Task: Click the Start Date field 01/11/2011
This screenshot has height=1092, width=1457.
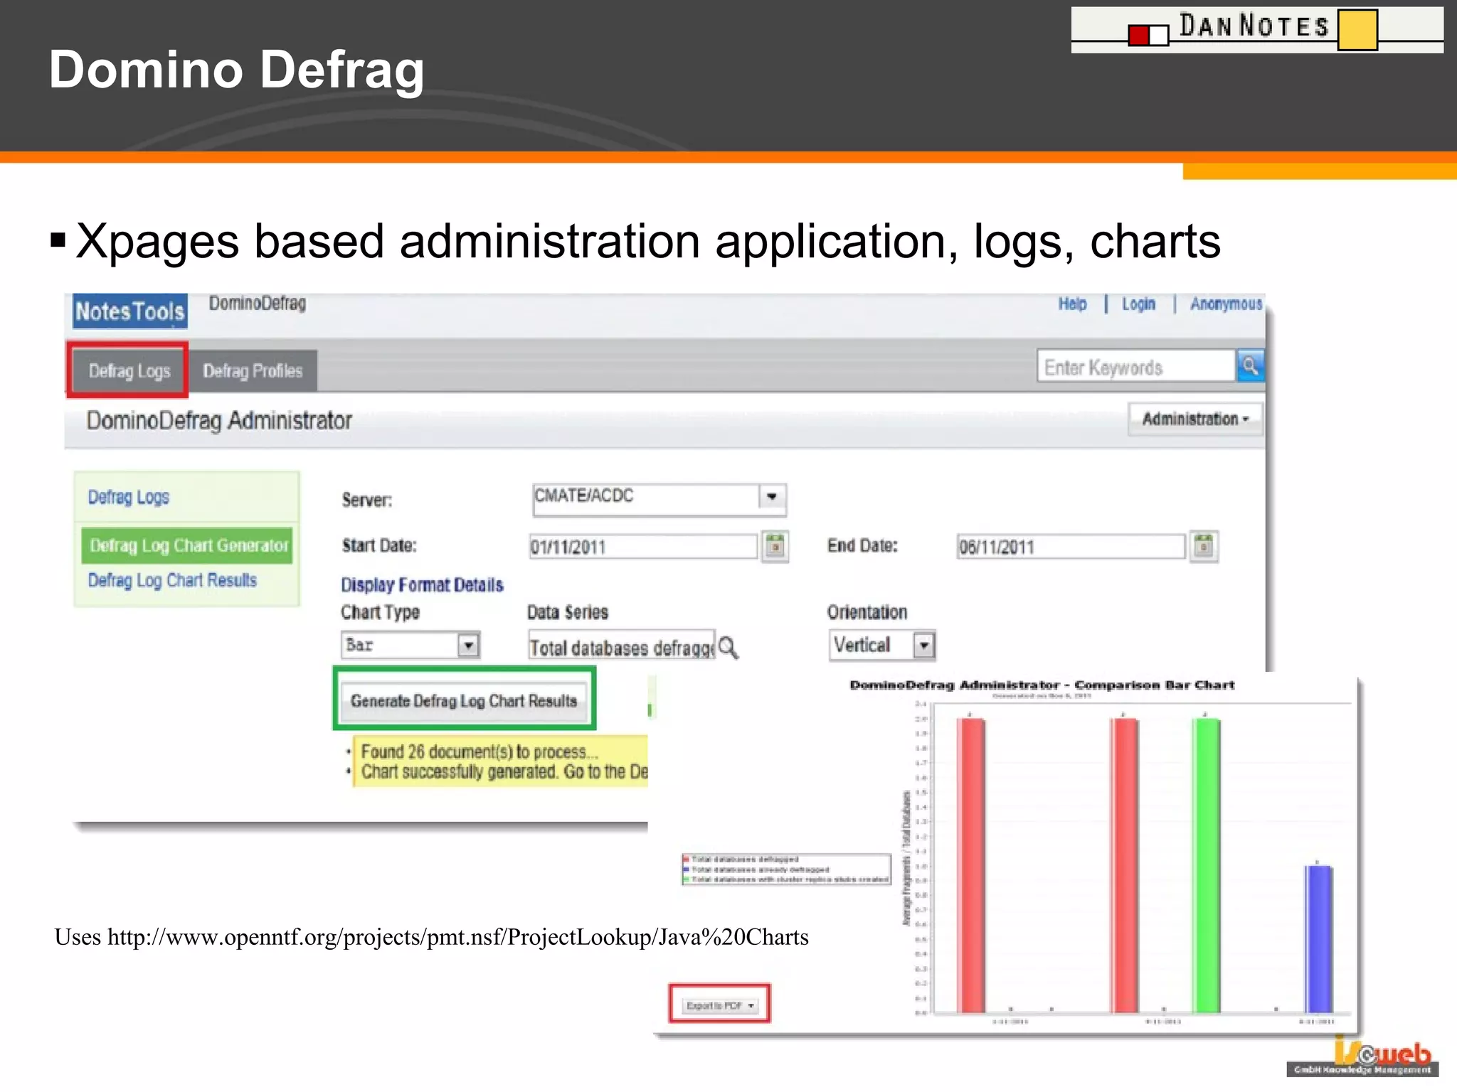Action: pos(643,547)
